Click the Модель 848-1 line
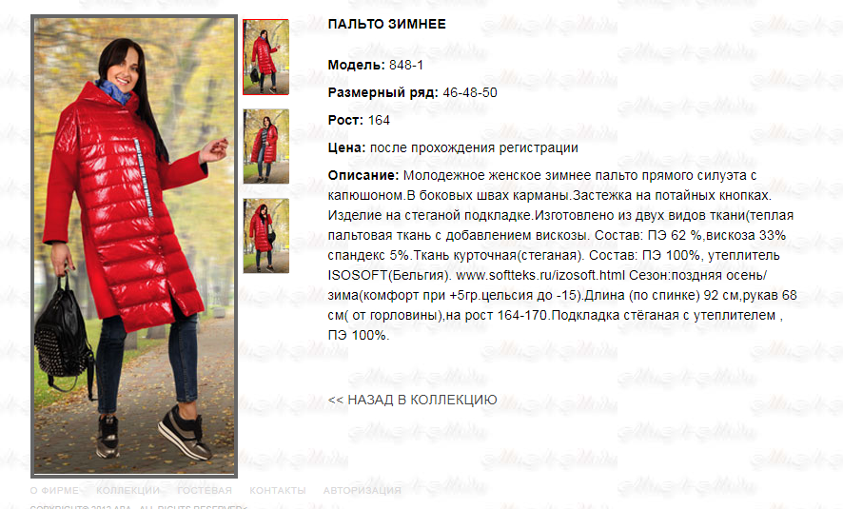This screenshot has height=509, width=843. tap(375, 65)
